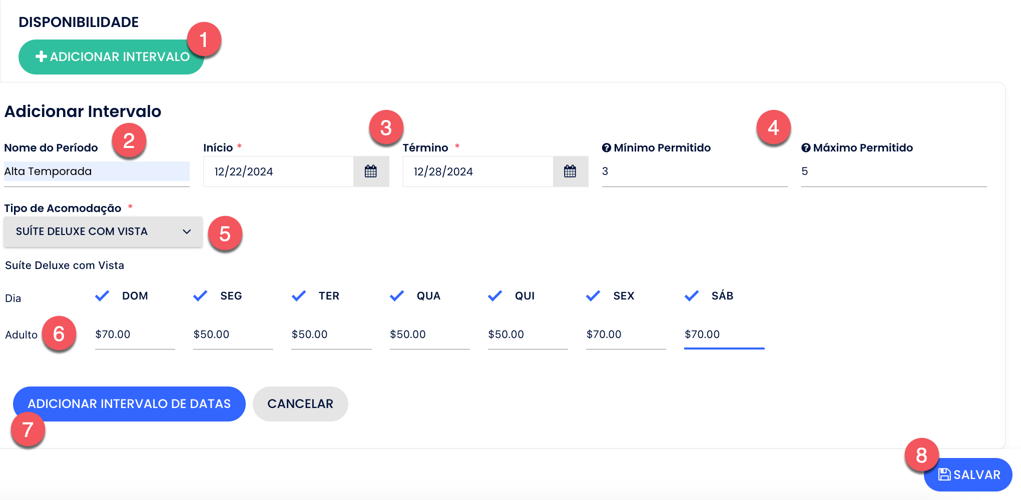Uncheck the SEG day checkmark
This screenshot has width=1021, height=500.
coord(200,296)
